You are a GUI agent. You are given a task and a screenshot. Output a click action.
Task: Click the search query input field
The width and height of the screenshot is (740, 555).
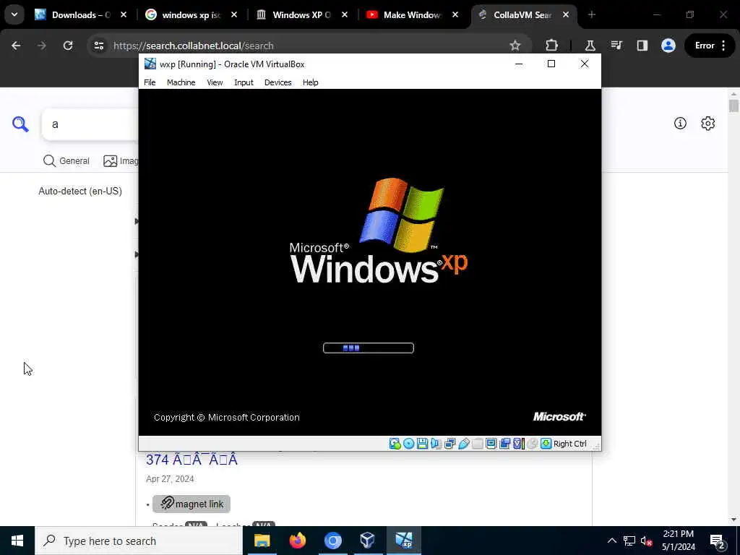pos(90,124)
